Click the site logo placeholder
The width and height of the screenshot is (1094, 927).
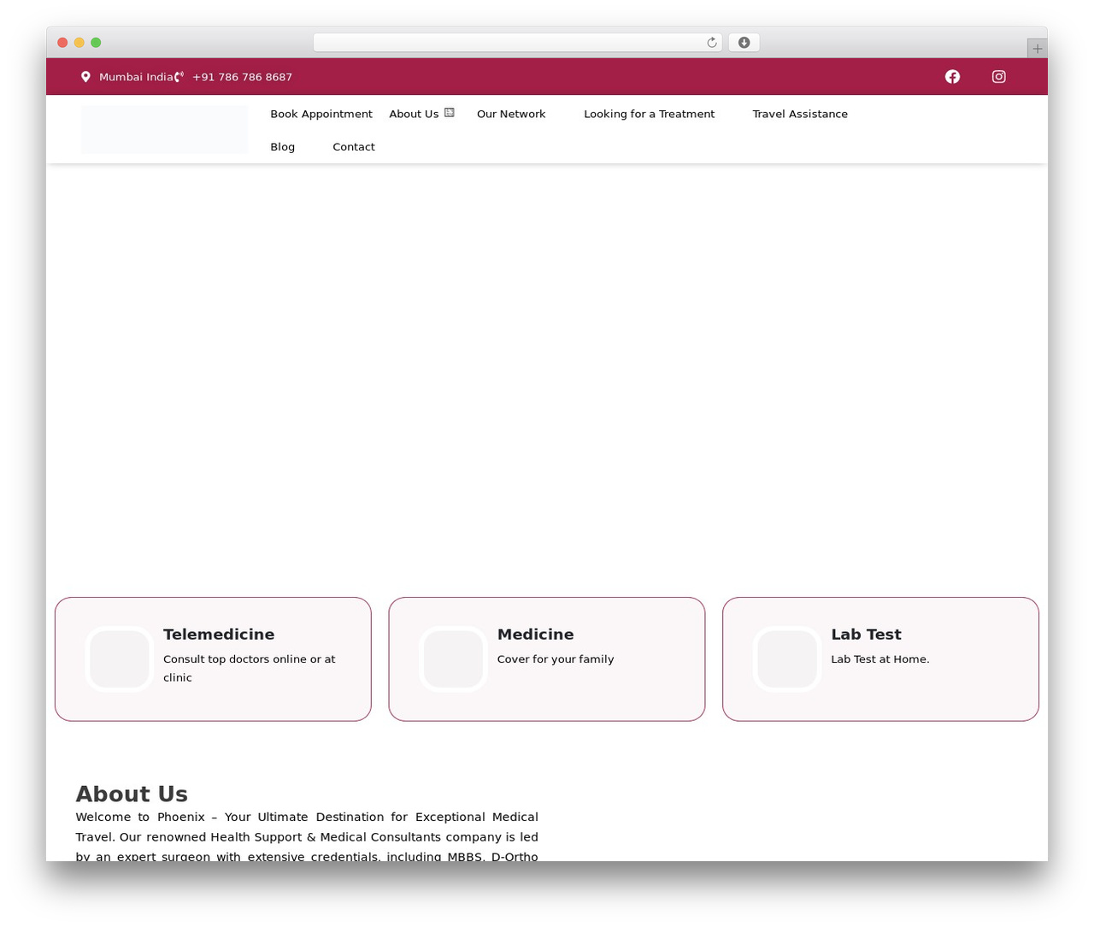click(165, 130)
